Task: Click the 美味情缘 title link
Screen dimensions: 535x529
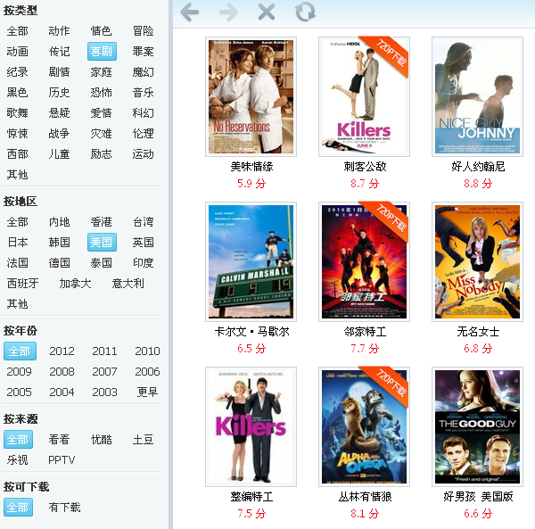Action: click(251, 167)
